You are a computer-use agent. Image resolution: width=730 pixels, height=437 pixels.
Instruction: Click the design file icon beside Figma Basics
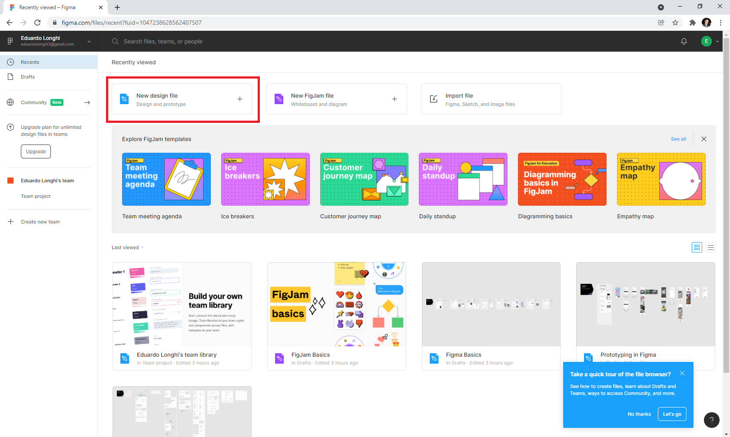434,358
